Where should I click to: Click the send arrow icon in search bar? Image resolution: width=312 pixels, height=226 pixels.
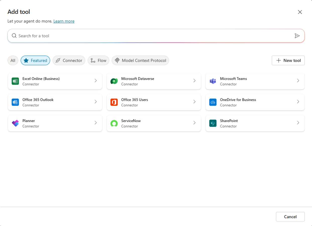(x=297, y=36)
